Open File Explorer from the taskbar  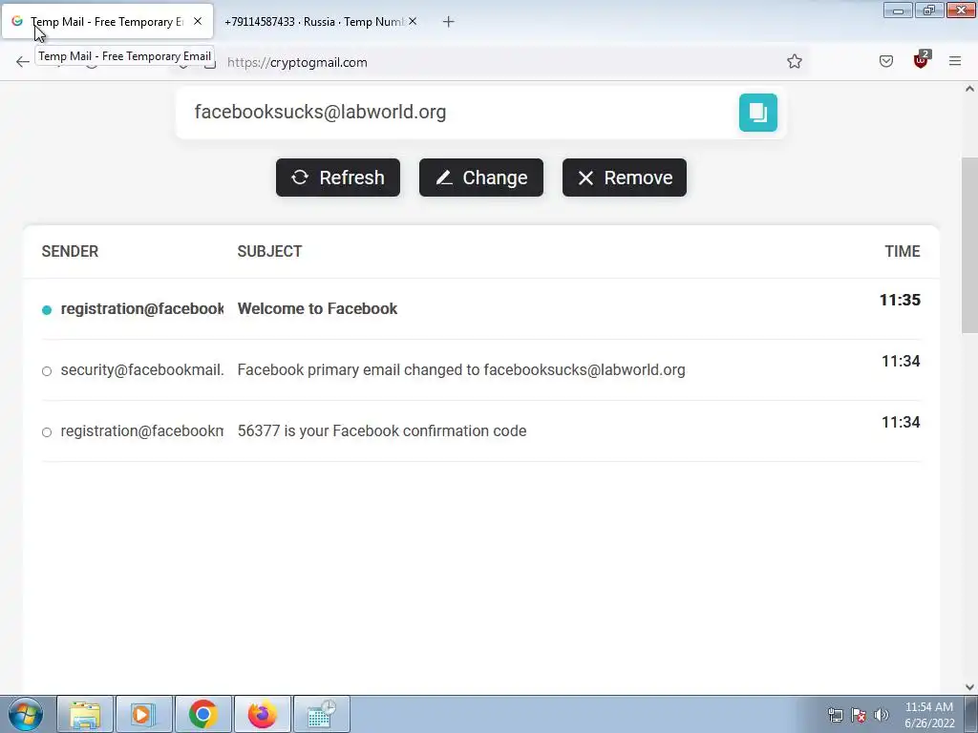pyautogui.click(x=85, y=714)
